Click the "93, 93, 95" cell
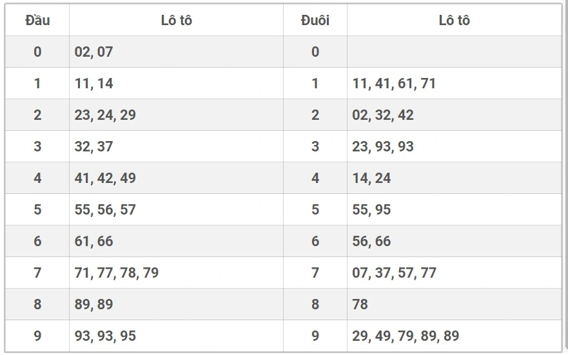Screen dimensions: 568x355 point(105,336)
